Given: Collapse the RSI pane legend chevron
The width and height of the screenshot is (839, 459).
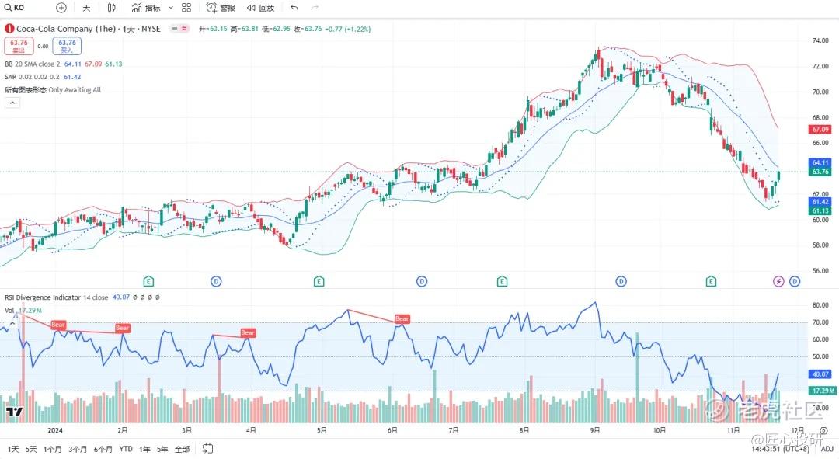Looking at the screenshot, I should pyautogui.click(x=12, y=322).
